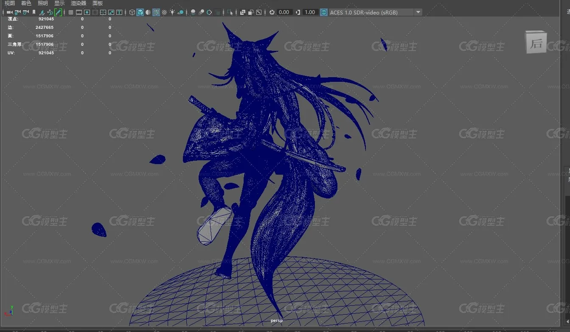Click the XYZ axis indicator in viewport

pyautogui.click(x=9, y=310)
